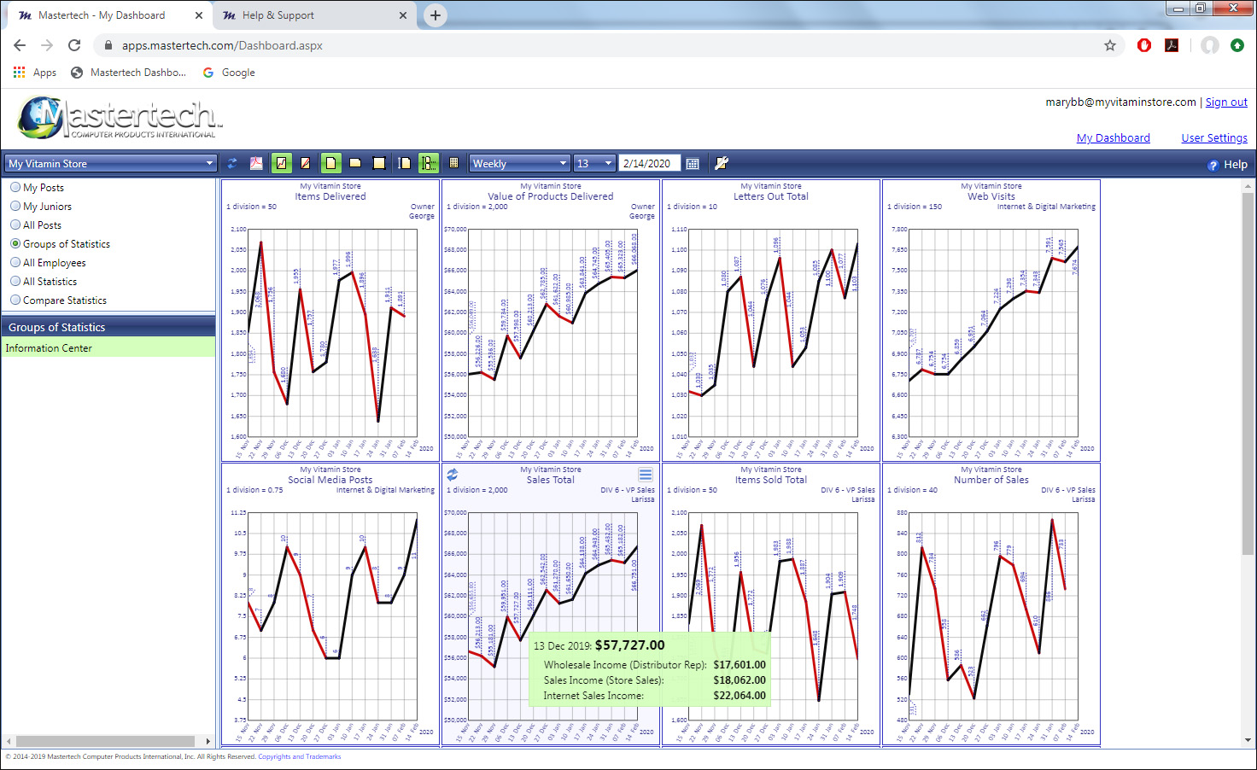Click the sidebar horizontal scrollbar
Viewport: 1257px width, 770px height.
pos(106,741)
